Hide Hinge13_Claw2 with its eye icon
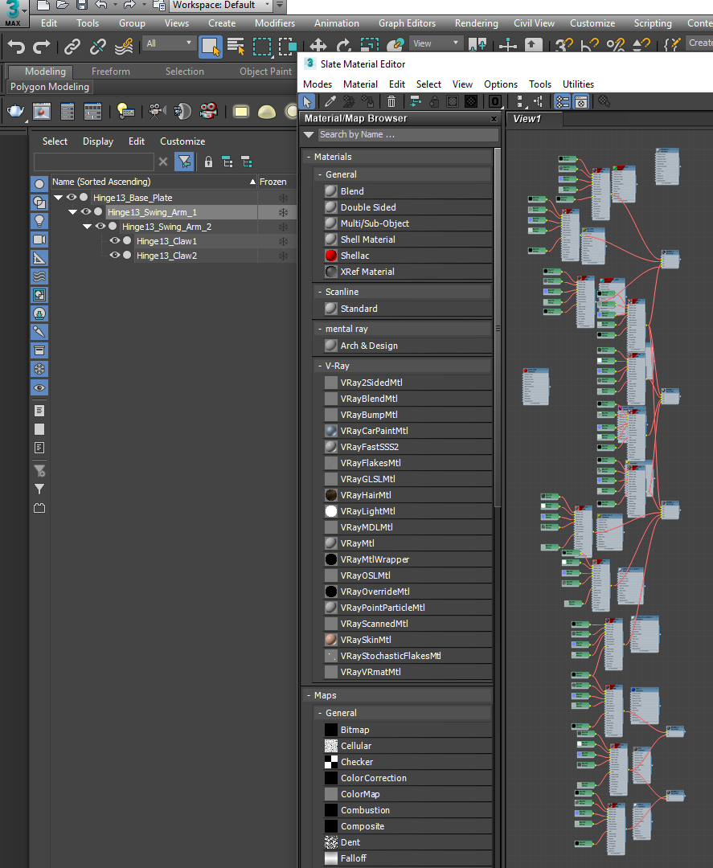Viewport: 713px width, 868px height. pyautogui.click(x=115, y=255)
